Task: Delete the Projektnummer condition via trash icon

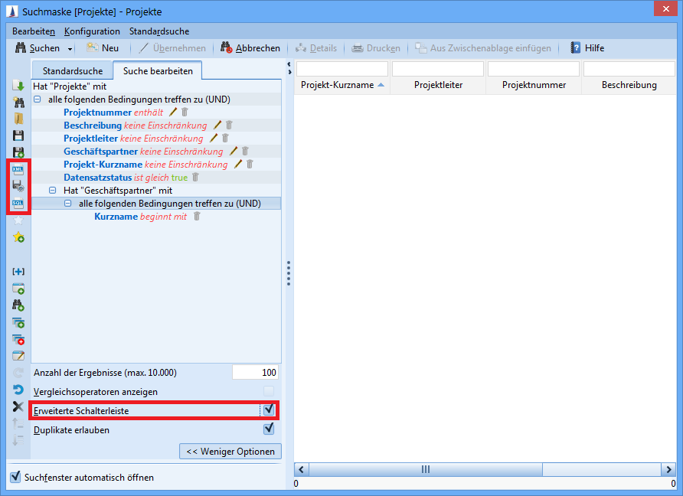Action: [x=185, y=113]
